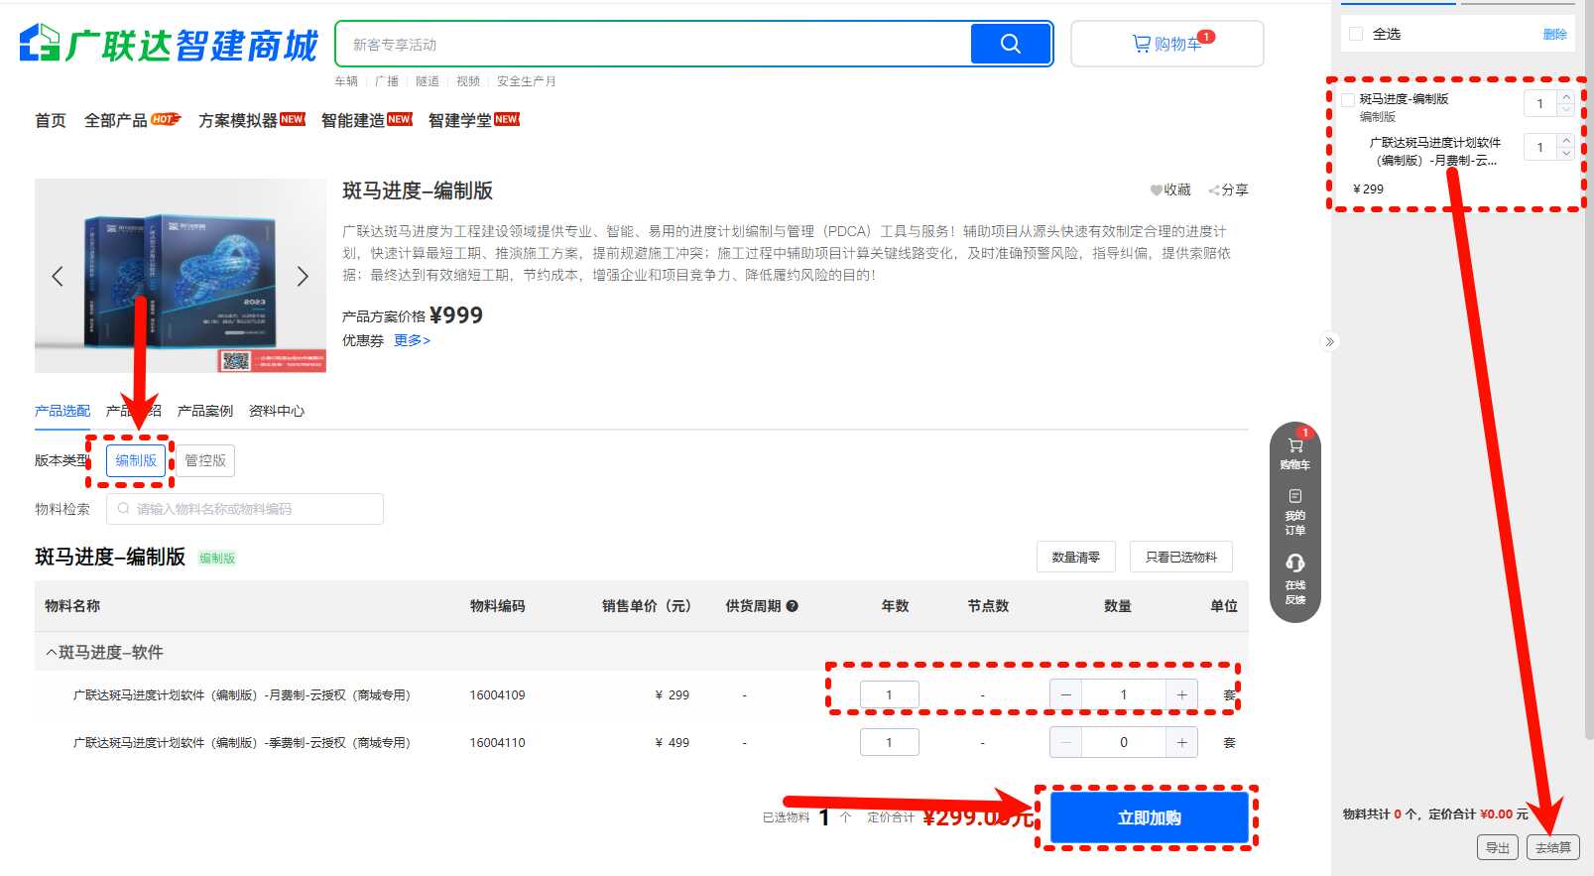Click material code 16004110

click(x=498, y=742)
